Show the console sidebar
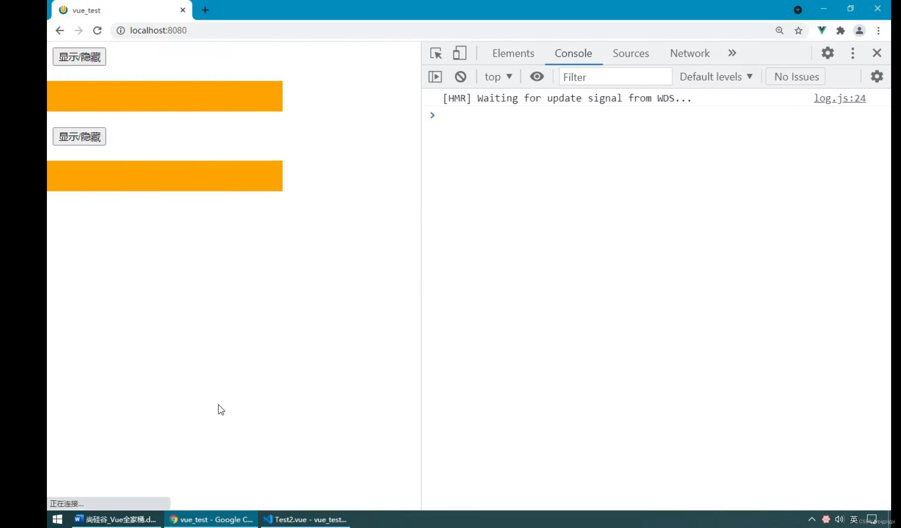 [435, 77]
